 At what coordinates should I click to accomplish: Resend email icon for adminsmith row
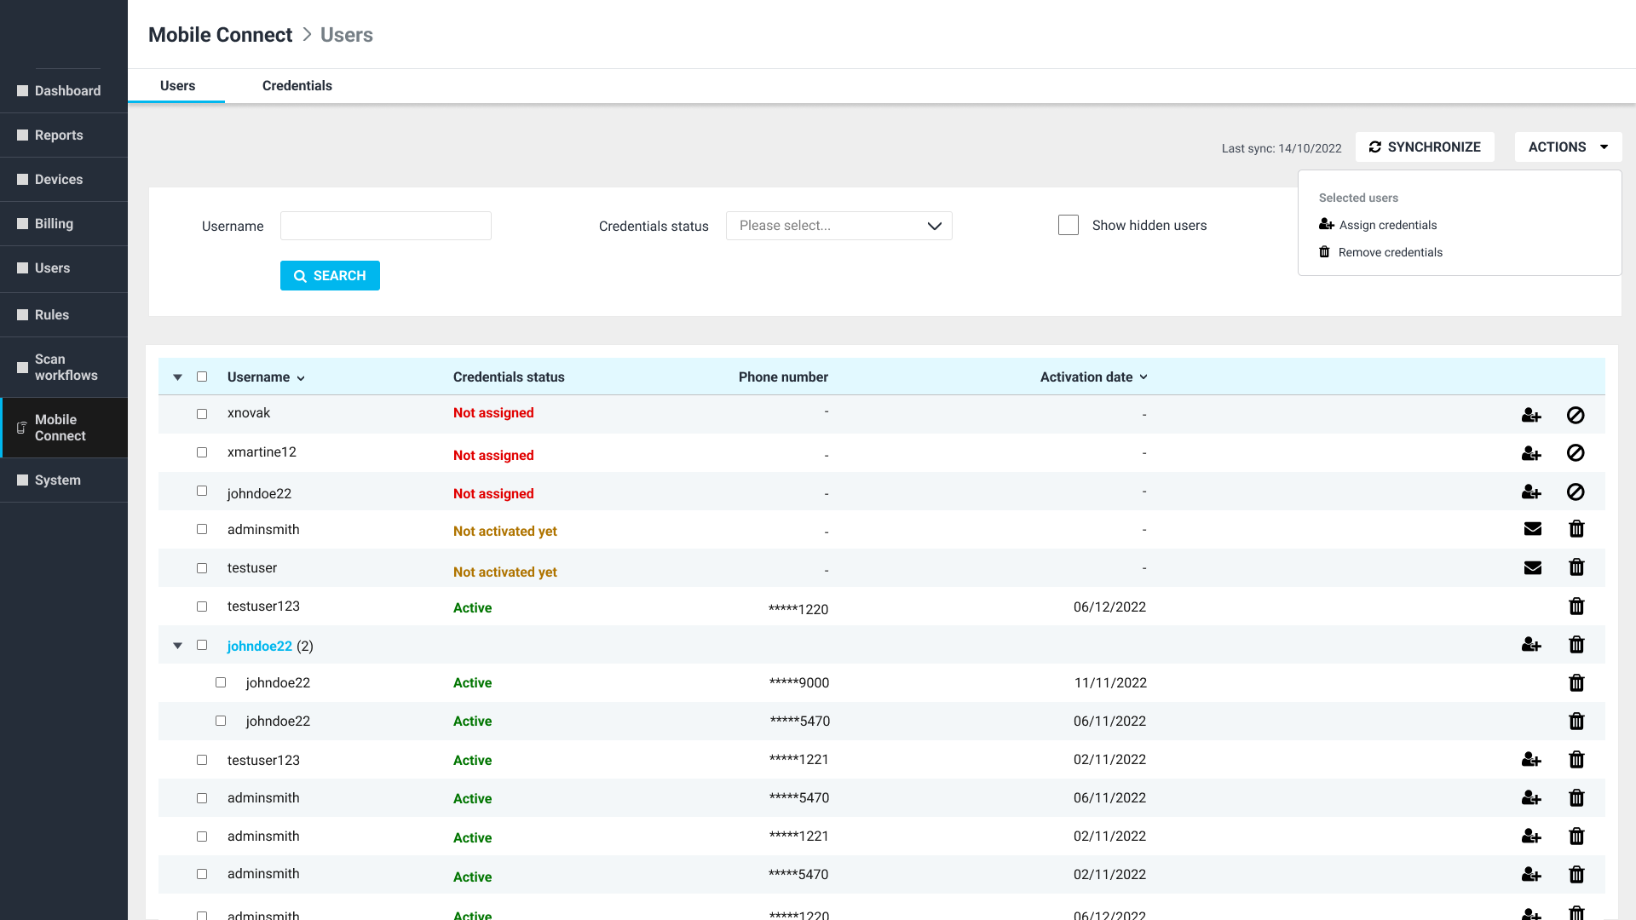[x=1532, y=529]
